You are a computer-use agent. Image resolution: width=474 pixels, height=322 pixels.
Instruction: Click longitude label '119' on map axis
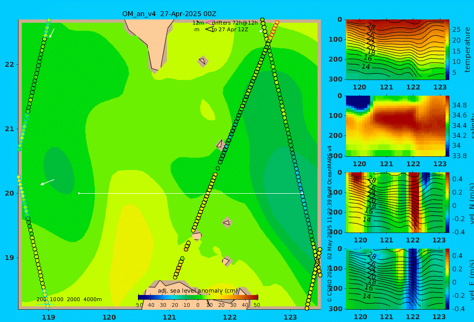[x=48, y=317]
